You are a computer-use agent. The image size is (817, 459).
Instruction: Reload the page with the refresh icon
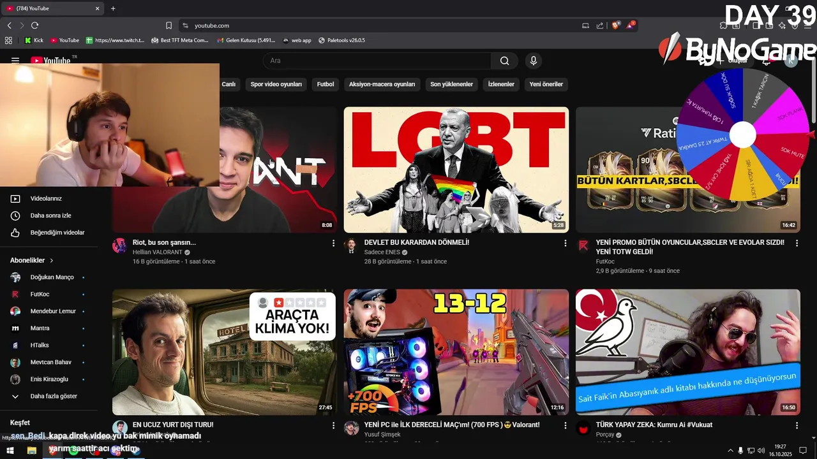pos(34,25)
